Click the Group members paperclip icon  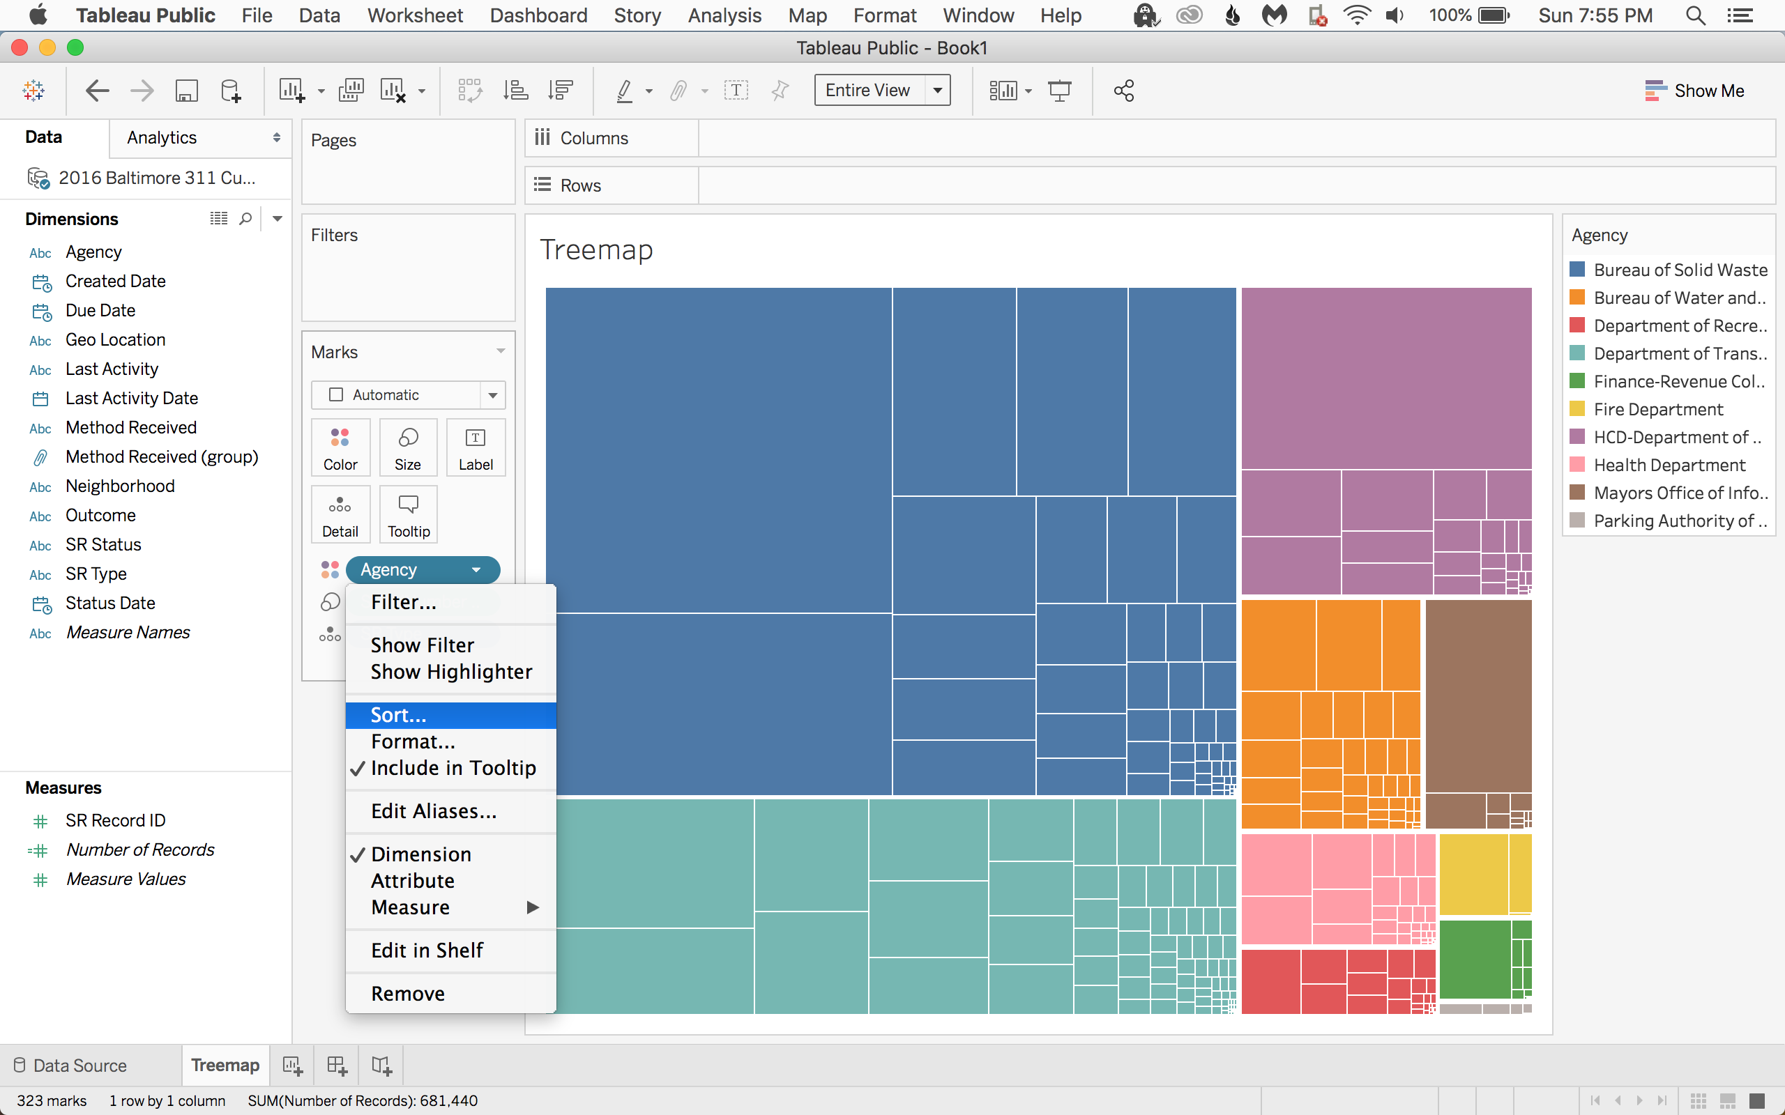[678, 91]
